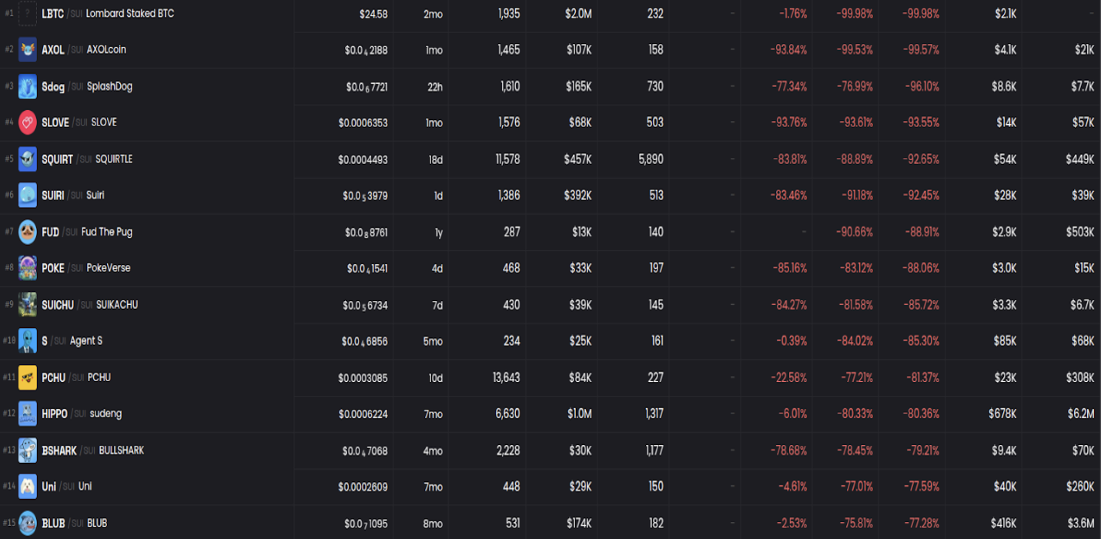Select the Suiri token name
Image resolution: width=1101 pixels, height=539 pixels.
pyautogui.click(x=95, y=196)
